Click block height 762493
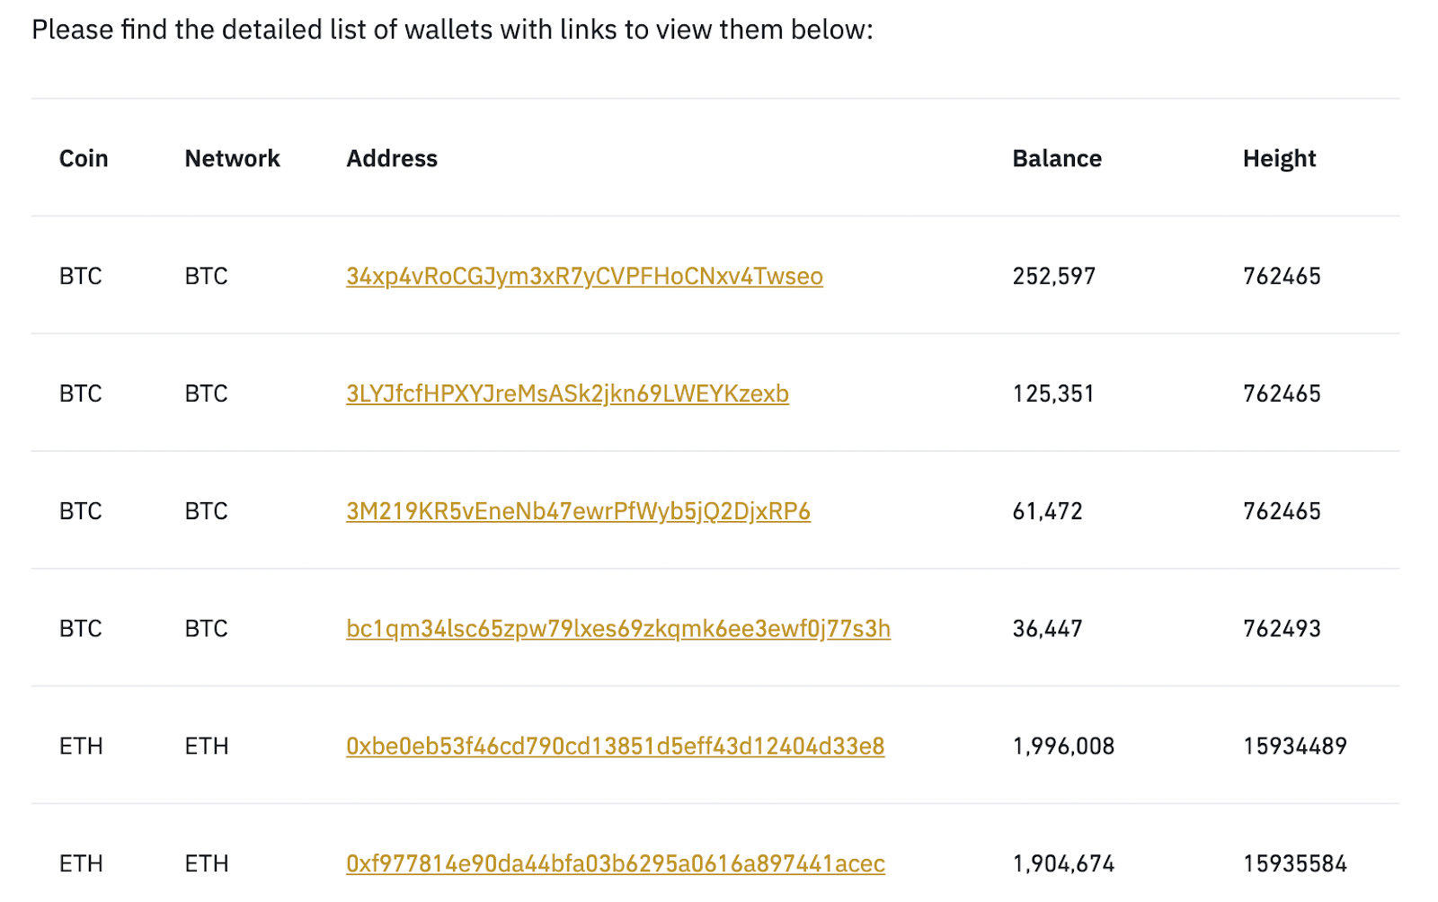Image resolution: width=1438 pixels, height=902 pixels. pos(1282,629)
